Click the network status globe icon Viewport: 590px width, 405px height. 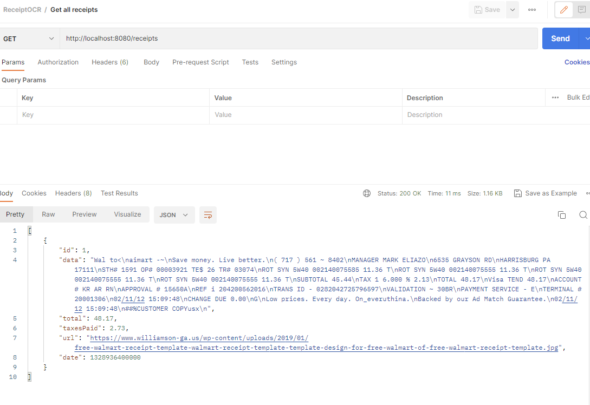click(367, 193)
